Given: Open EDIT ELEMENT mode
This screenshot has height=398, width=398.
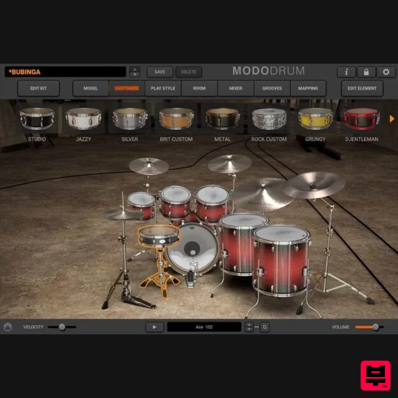Looking at the screenshot, I should [362, 89].
